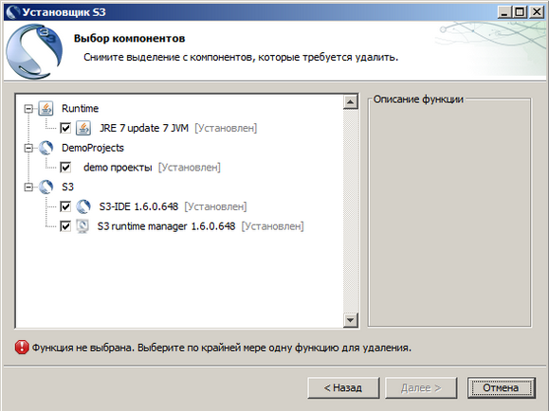Image resolution: width=549 pixels, height=411 pixels.
Task: Select the demo проекты tree item label
Action: tap(118, 168)
